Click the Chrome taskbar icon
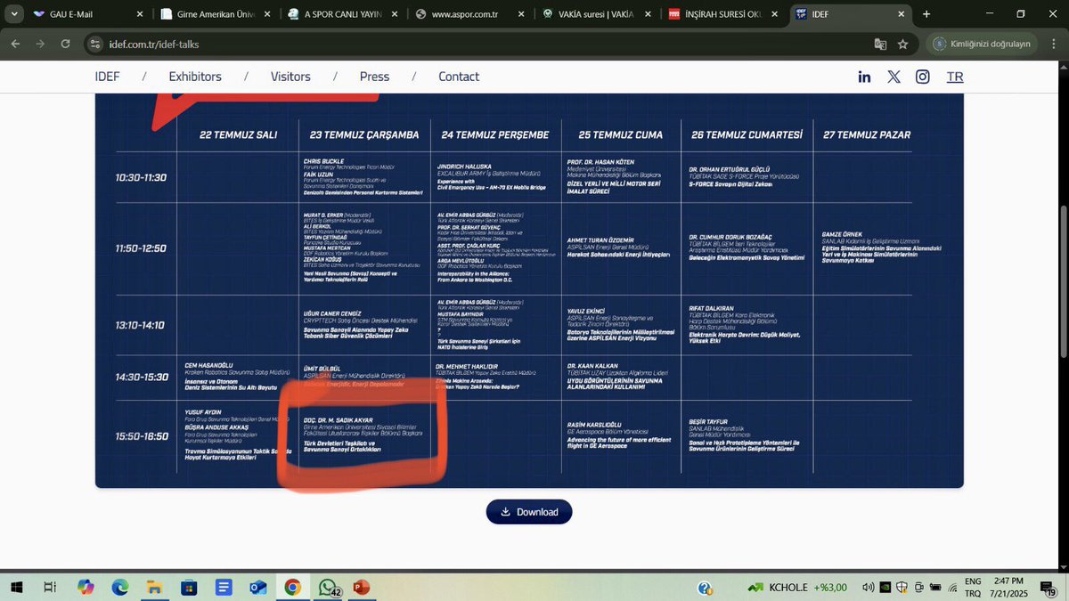Screen dimensions: 1069x601 click(x=292, y=588)
